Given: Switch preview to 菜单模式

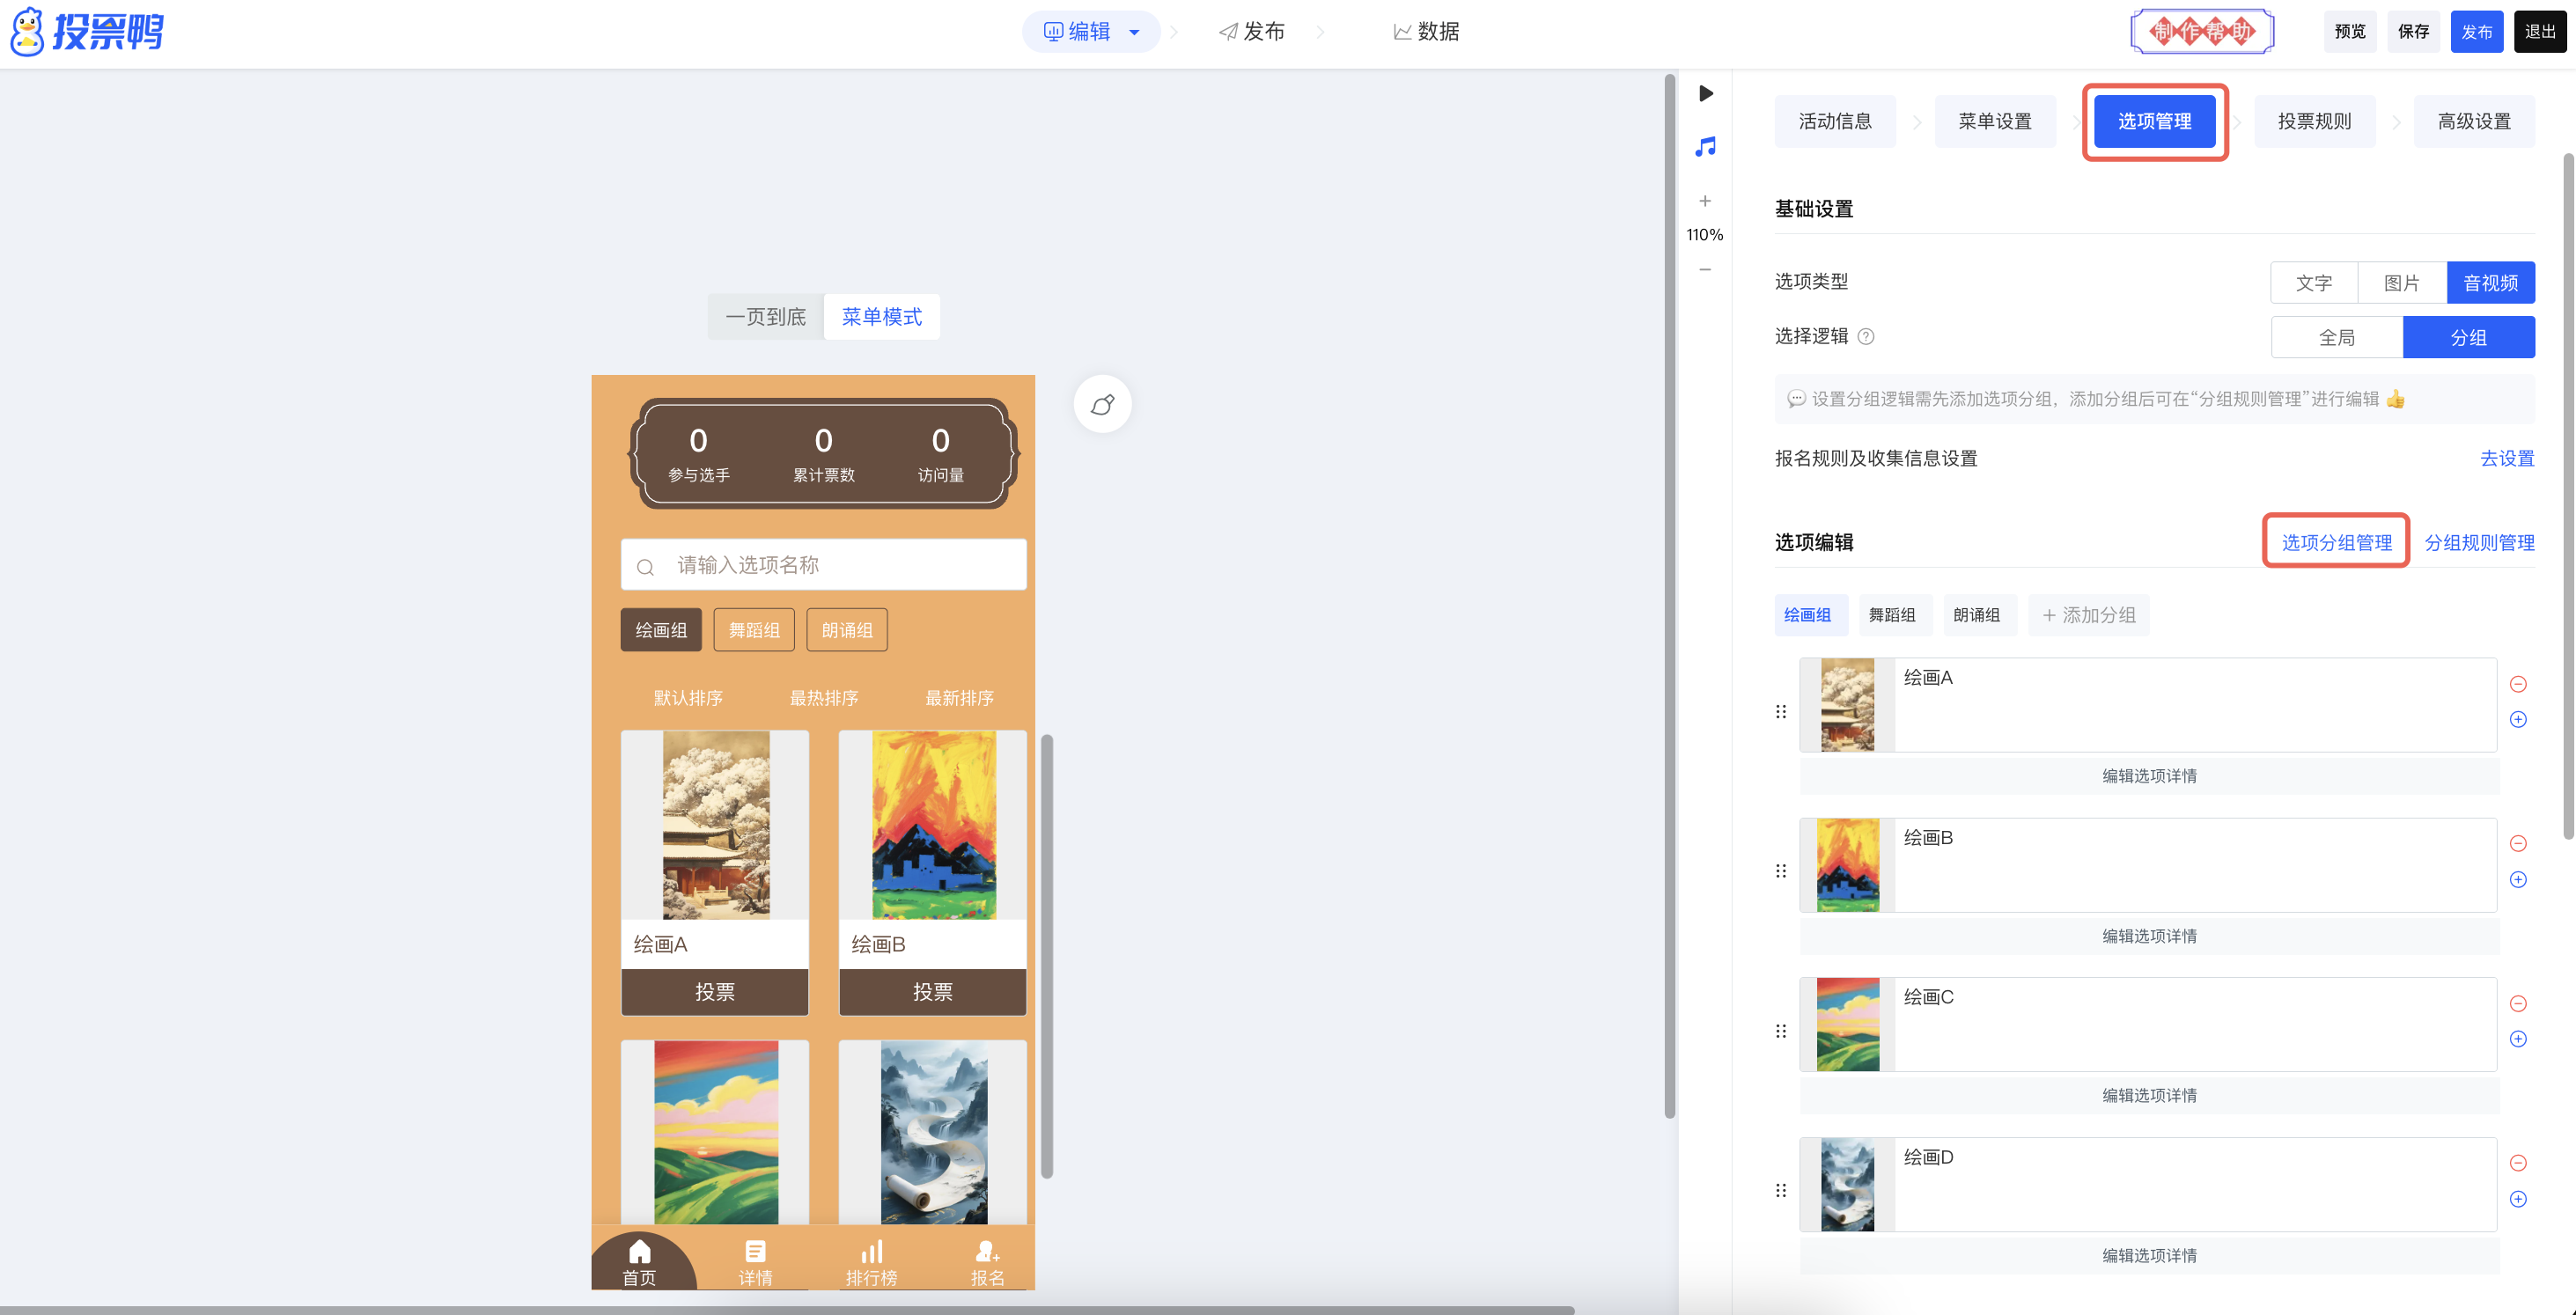Looking at the screenshot, I should click(x=881, y=317).
